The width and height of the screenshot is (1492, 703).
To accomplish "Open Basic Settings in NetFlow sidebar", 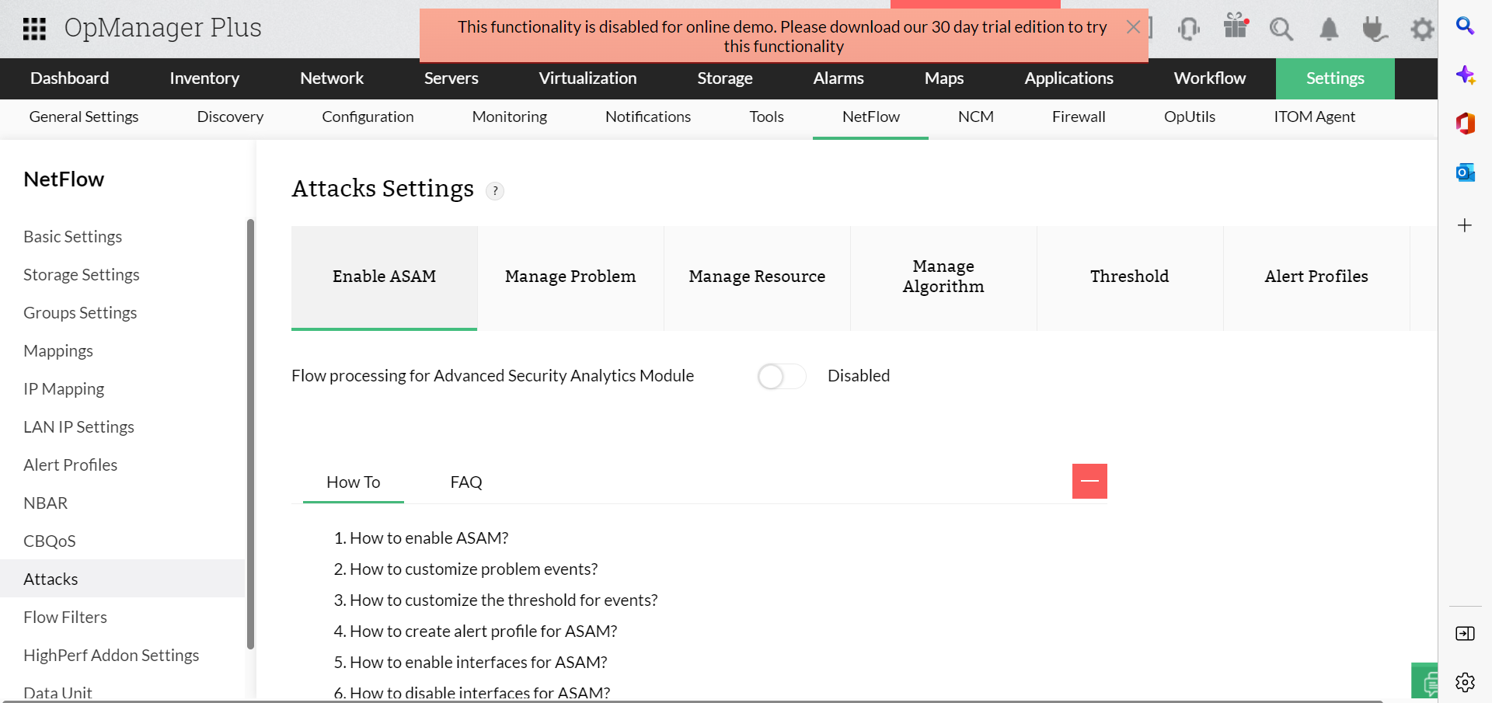I will point(73,237).
